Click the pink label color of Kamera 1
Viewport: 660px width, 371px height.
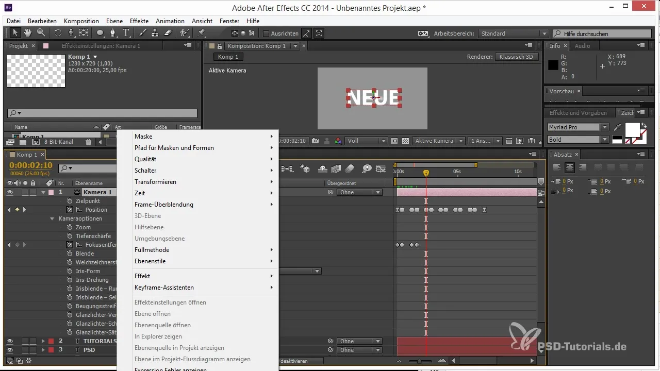click(51, 192)
